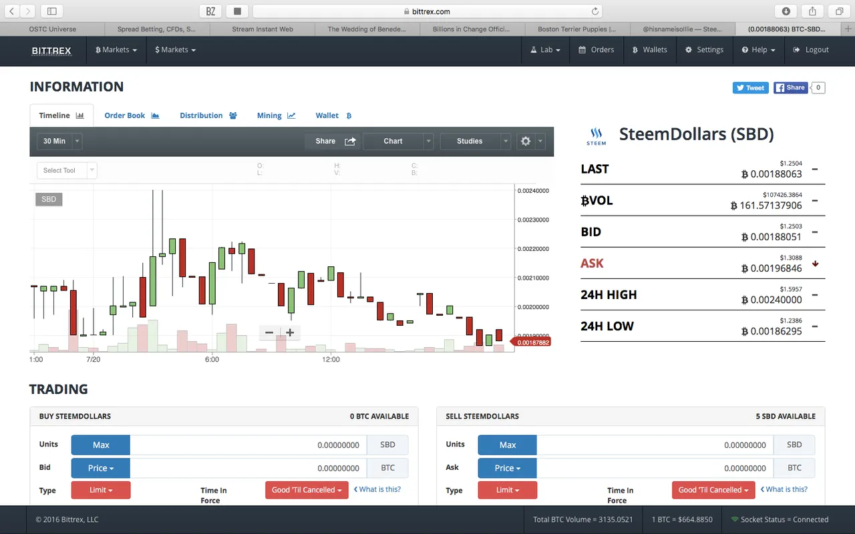Open Settings in the top navigation
The height and width of the screenshot is (534, 855).
(704, 50)
